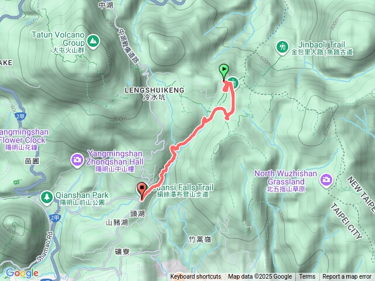Open the Google logo link

click(x=22, y=273)
